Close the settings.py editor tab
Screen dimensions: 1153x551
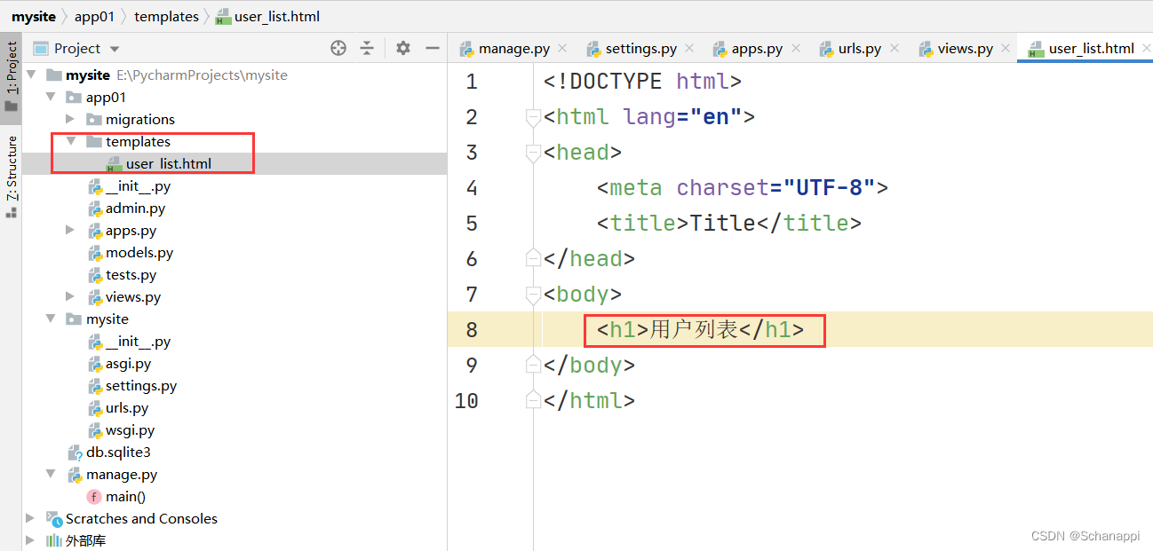point(690,48)
